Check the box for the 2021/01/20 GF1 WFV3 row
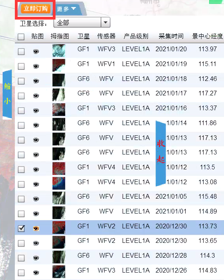224x280 pixels. point(21,52)
